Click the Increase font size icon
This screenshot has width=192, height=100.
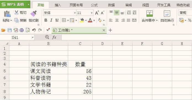(97, 13)
